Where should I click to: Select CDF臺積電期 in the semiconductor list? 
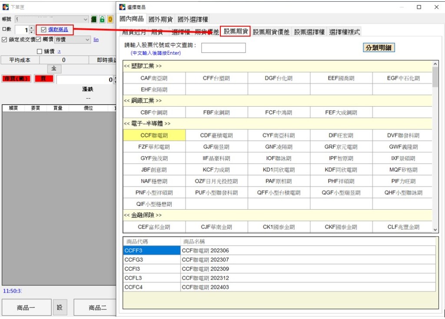216,135
